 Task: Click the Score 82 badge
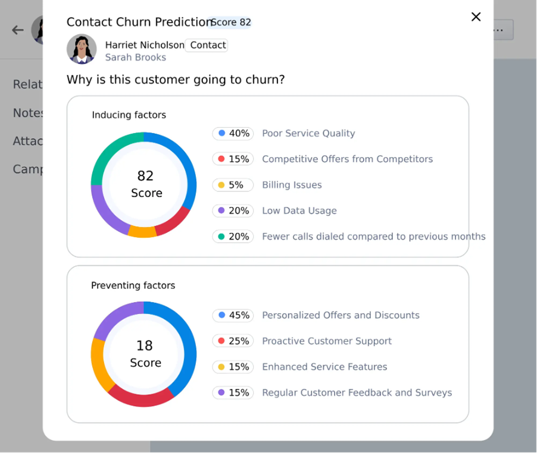[231, 23]
